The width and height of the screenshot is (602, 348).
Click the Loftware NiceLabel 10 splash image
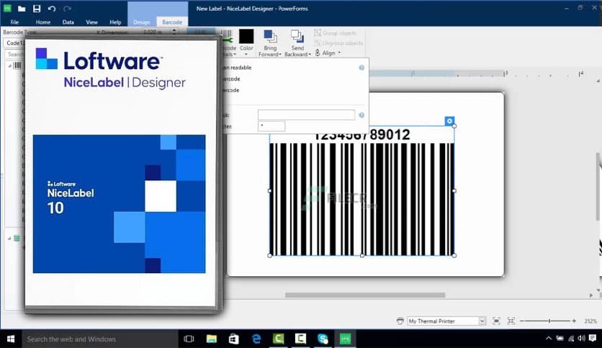click(x=119, y=204)
